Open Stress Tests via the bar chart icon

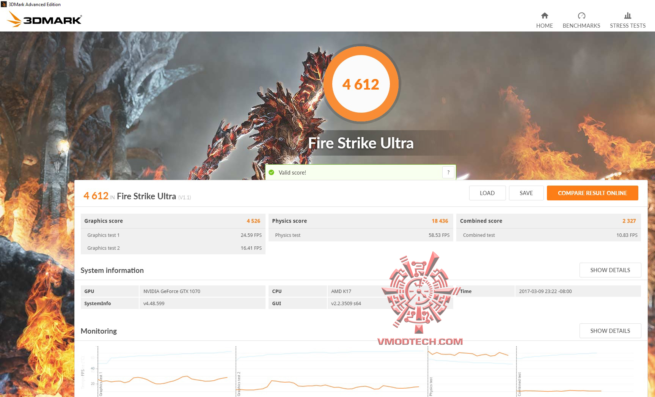pos(627,16)
